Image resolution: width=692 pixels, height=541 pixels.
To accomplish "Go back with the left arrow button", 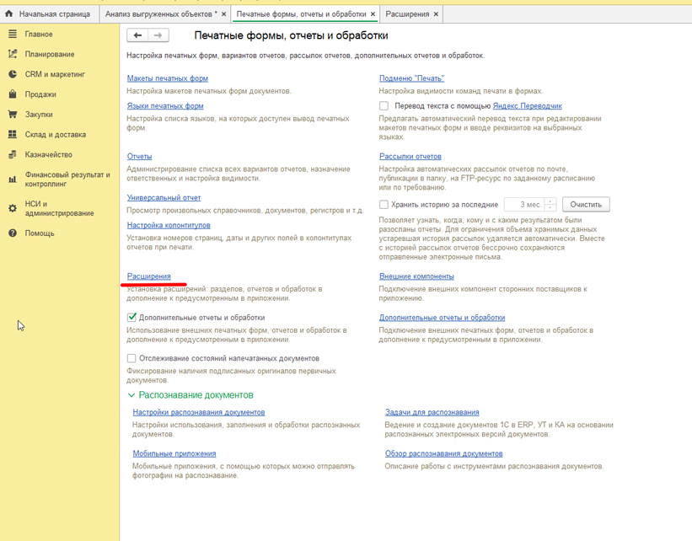I will [137, 35].
